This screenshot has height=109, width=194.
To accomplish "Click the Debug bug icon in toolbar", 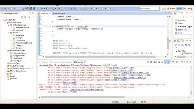I will tap(42, 8).
